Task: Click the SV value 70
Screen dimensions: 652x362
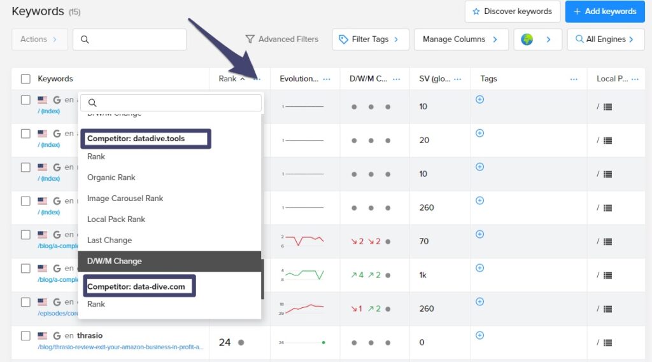Action: 423,241
